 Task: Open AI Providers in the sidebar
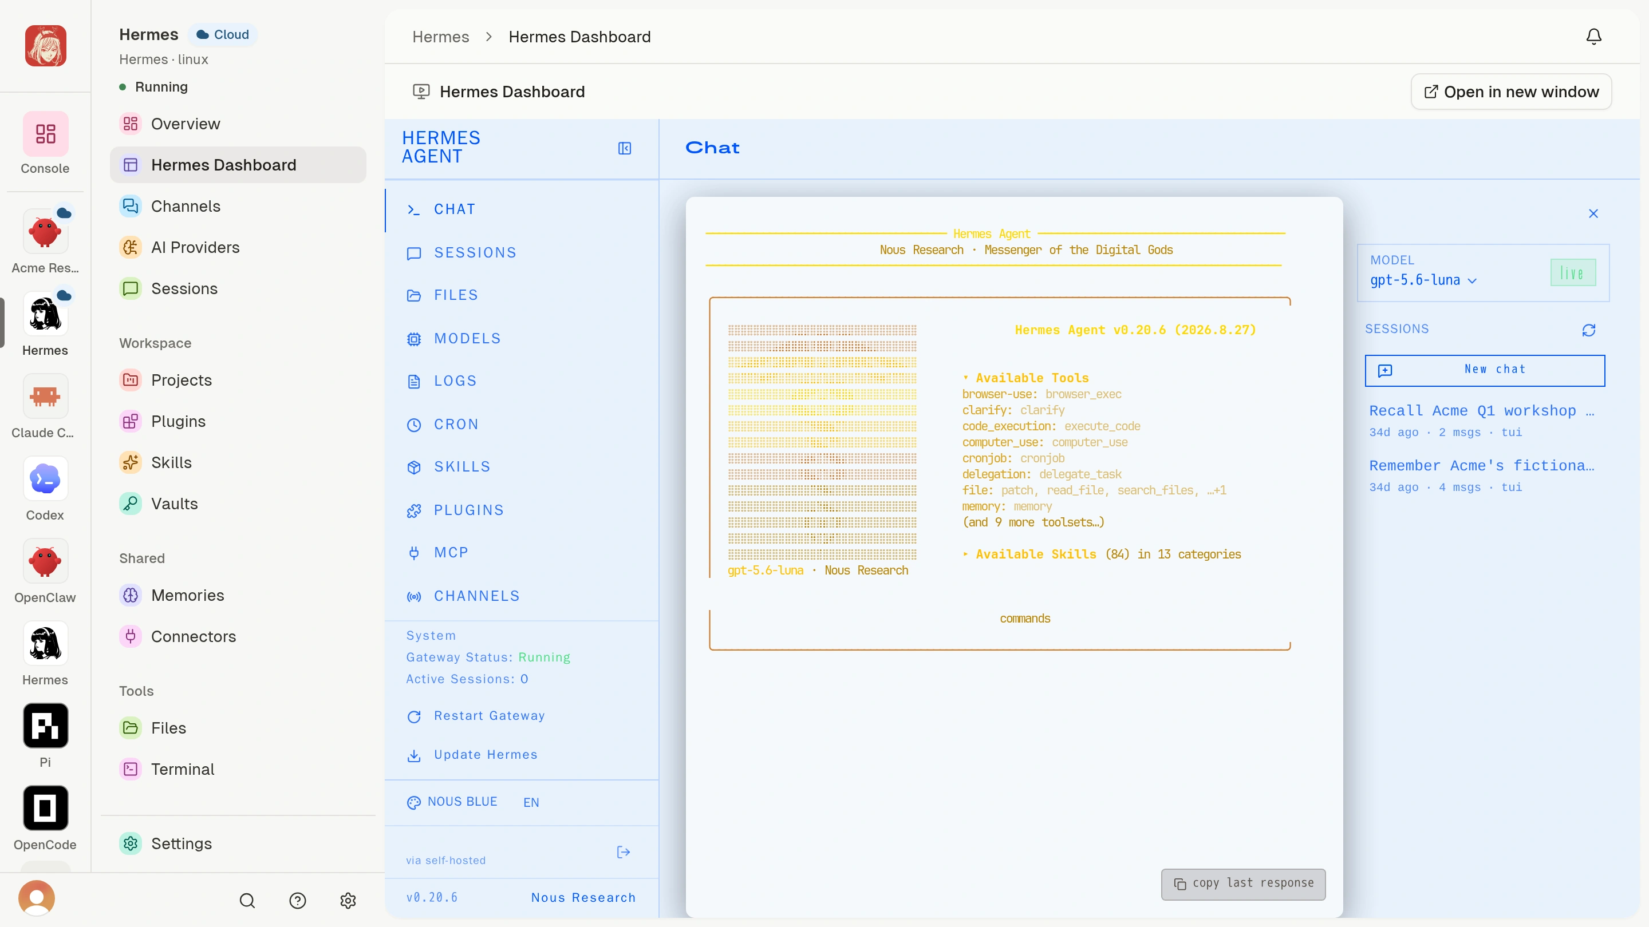(238, 248)
